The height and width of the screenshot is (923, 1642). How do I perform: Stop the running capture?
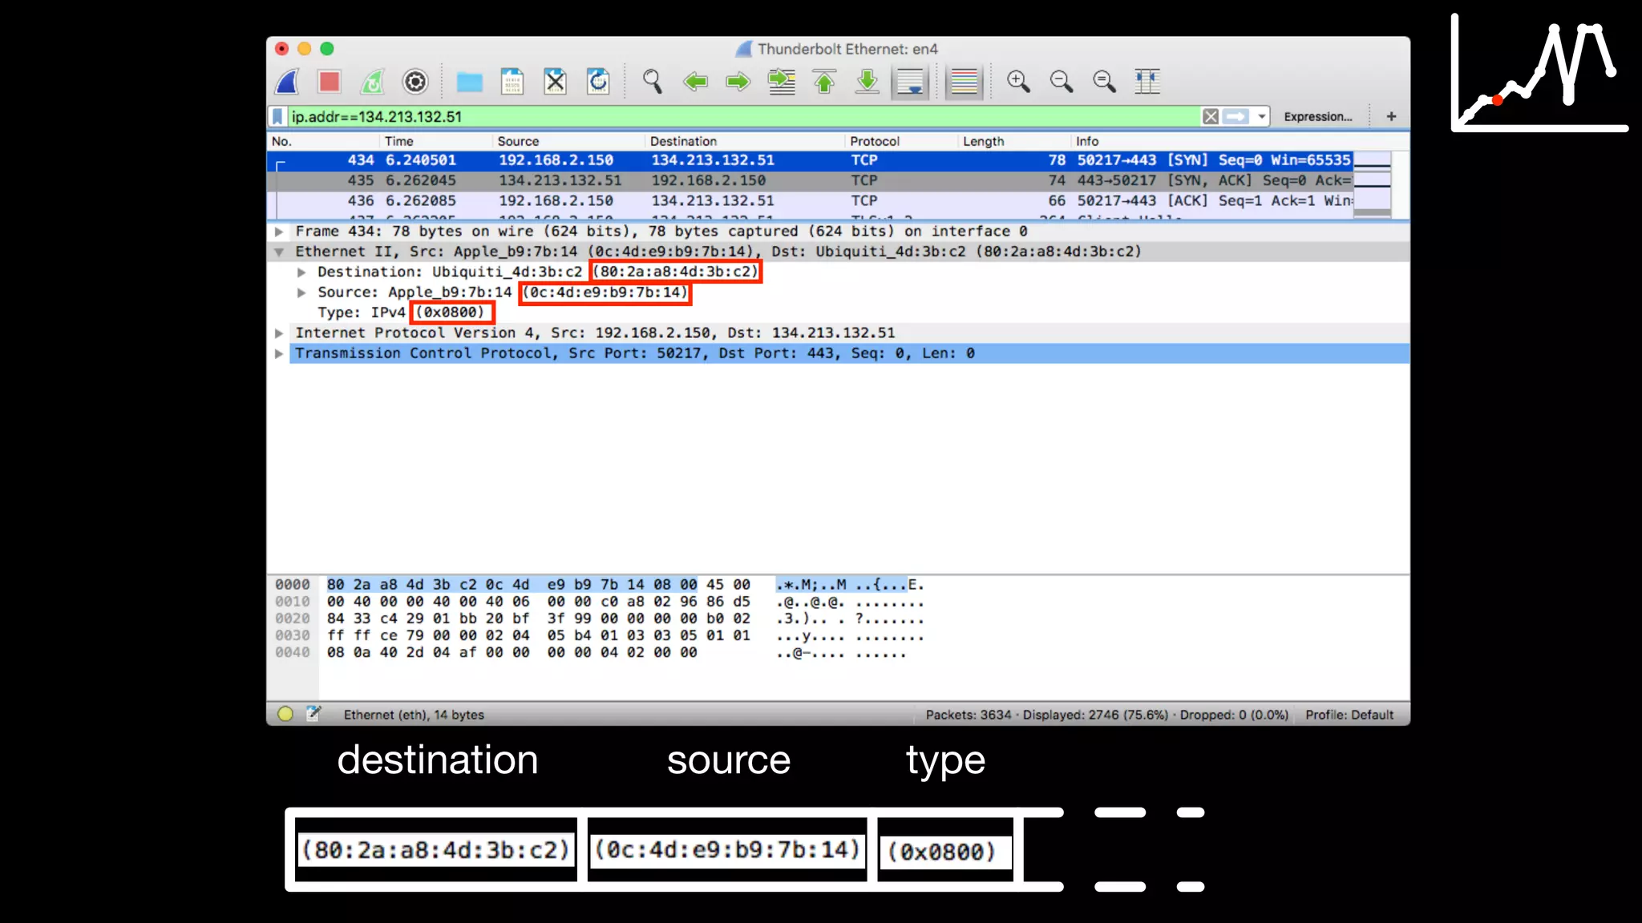coord(330,82)
